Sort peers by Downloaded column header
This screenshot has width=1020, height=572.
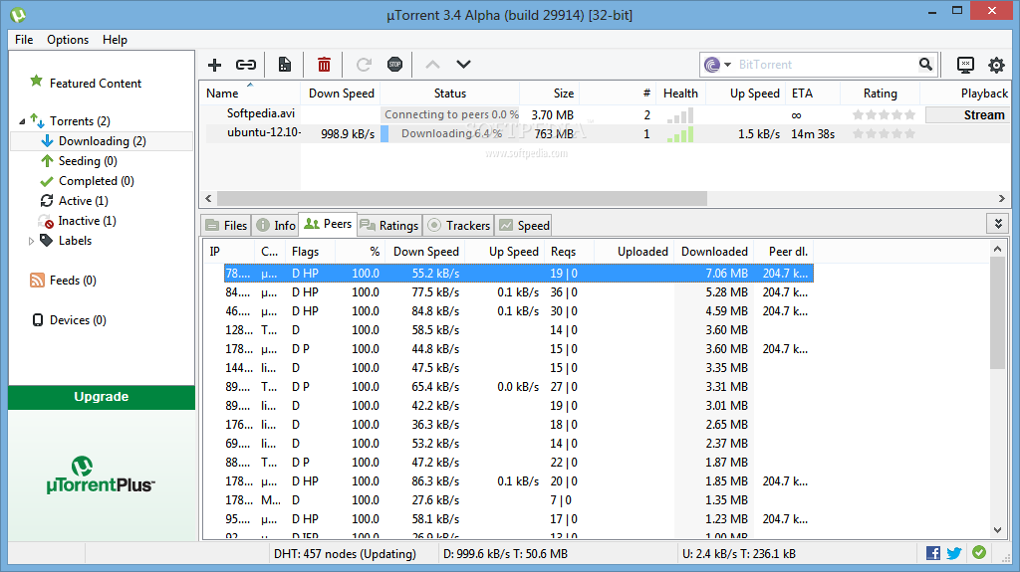[714, 252]
